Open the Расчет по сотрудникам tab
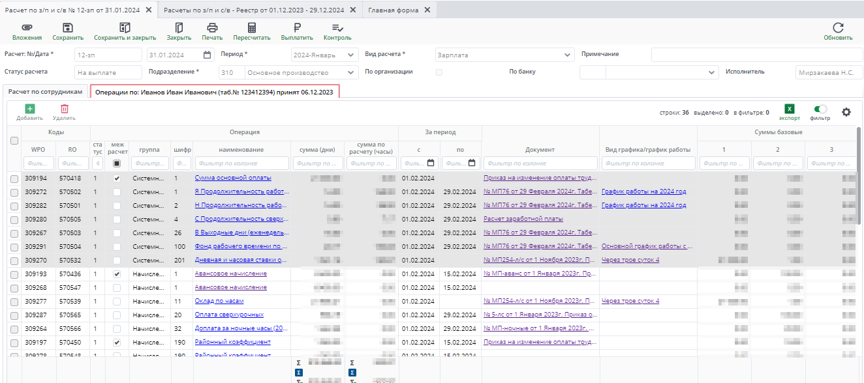The image size is (864, 383). point(46,92)
